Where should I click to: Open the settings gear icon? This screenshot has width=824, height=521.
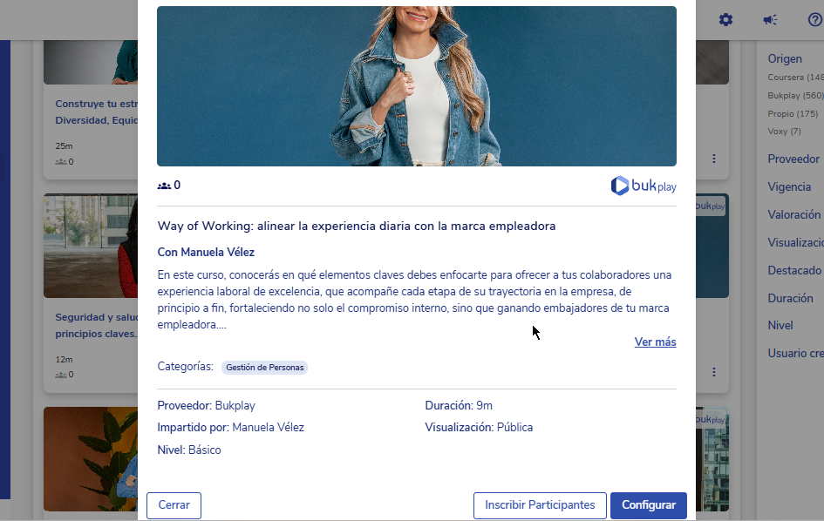pos(725,20)
